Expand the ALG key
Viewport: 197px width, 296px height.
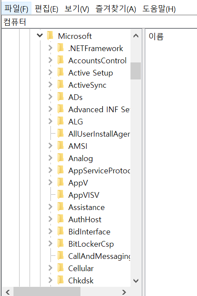coord(50,121)
